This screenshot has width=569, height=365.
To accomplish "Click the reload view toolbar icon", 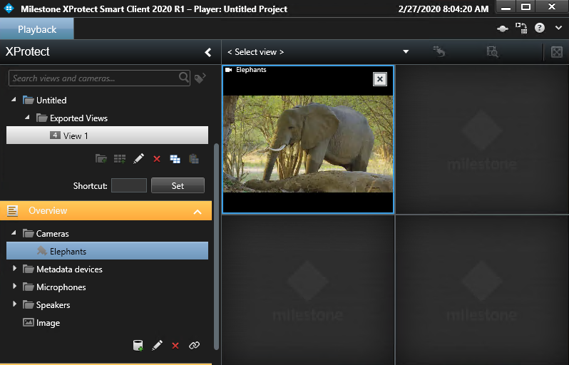I will 439,51.
